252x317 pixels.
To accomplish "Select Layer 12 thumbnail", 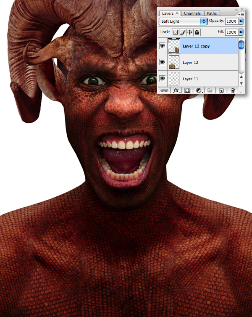I will tap(174, 62).
